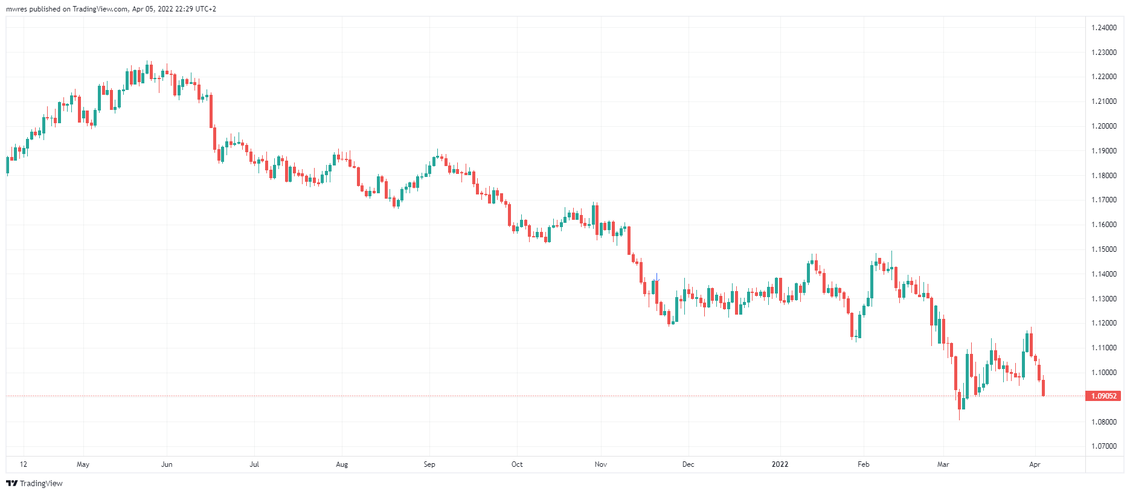Select the bold 2022 year label

click(x=780, y=464)
